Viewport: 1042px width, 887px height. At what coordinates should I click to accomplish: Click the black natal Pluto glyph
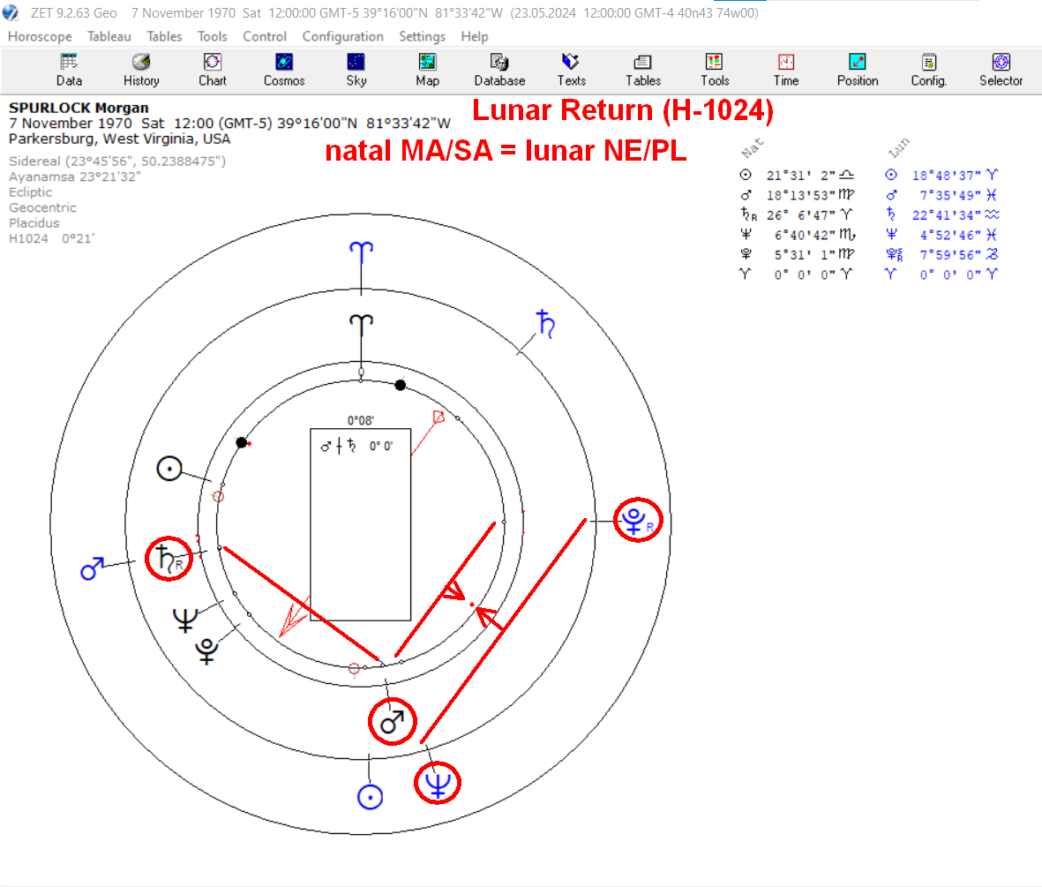click(x=206, y=651)
